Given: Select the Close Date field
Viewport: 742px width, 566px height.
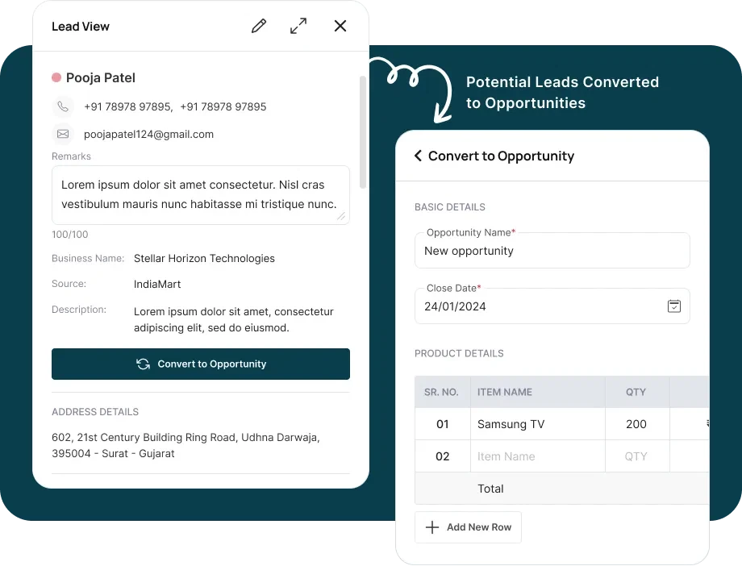Looking at the screenshot, I should [x=540, y=306].
